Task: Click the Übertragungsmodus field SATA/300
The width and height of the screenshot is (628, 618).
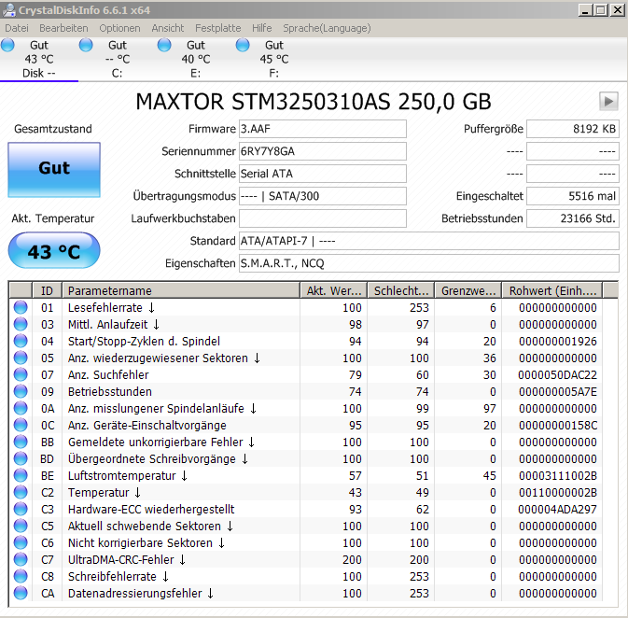Action: coord(323,196)
